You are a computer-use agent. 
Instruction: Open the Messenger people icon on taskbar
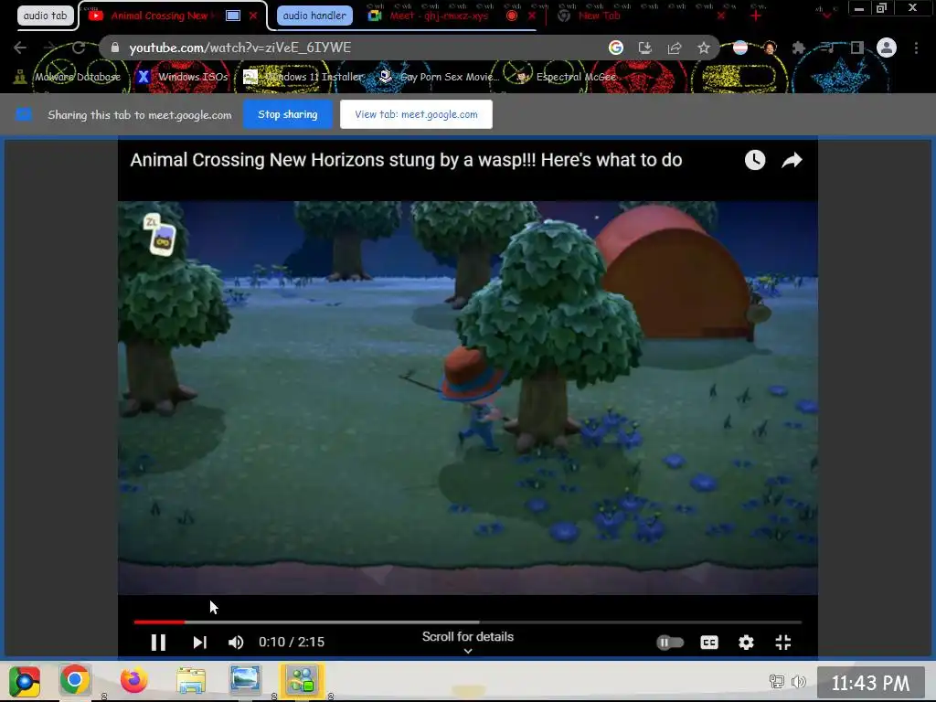tap(302, 680)
